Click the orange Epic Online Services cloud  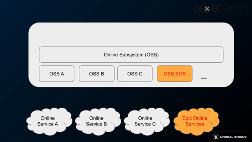pos(196,121)
